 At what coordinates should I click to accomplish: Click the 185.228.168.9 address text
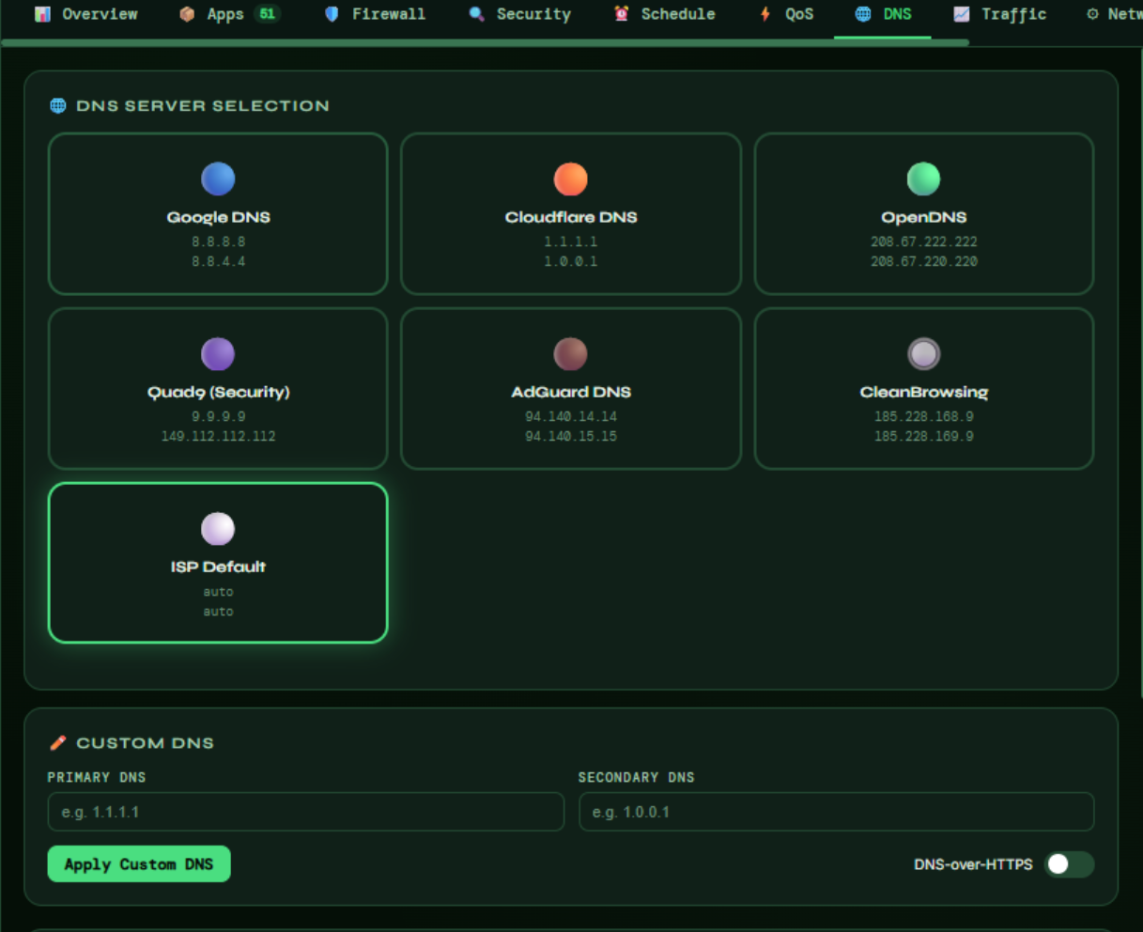[x=924, y=416]
